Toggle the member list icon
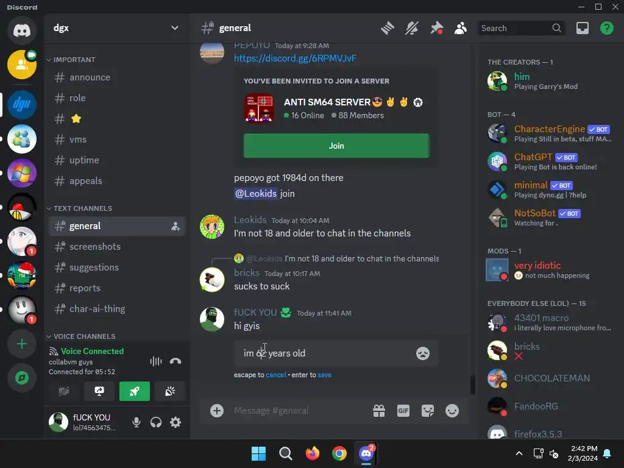Screen dimensions: 624x468 point(461,28)
